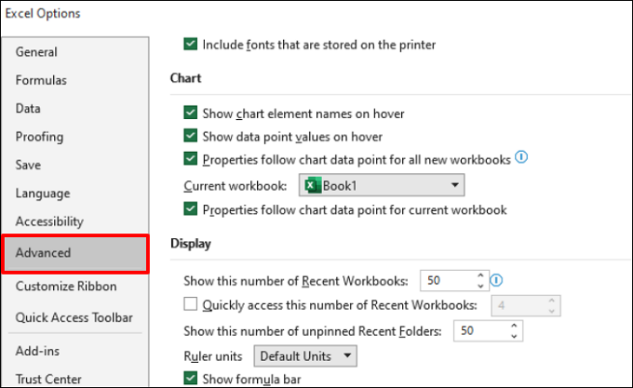Uncheck Include fonts stored on the printer

tap(191, 44)
